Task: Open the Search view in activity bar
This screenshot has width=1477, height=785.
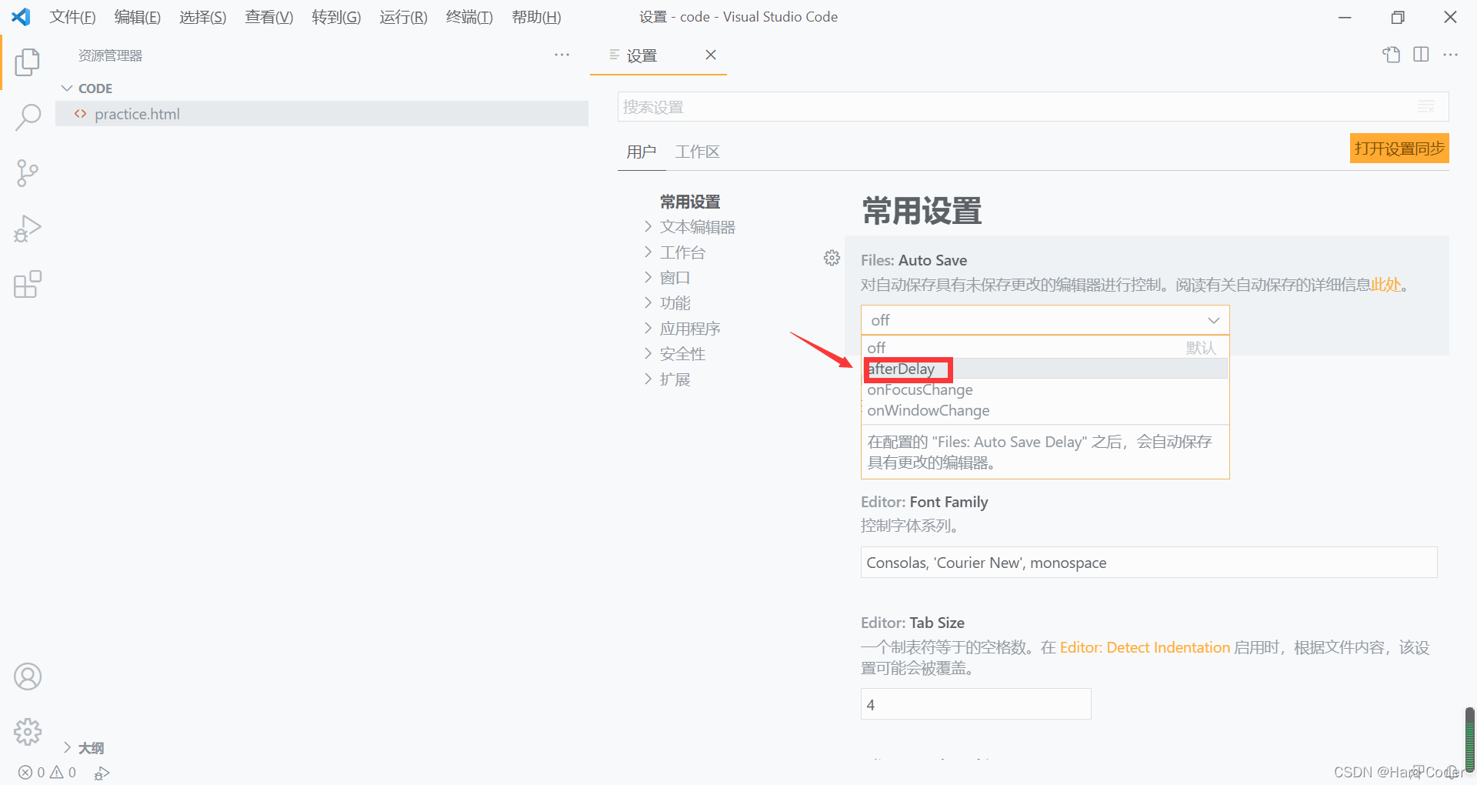Action: [x=28, y=118]
